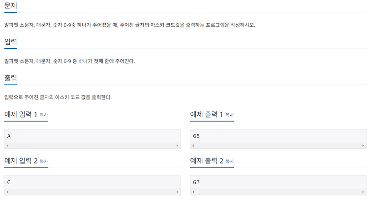Click the horizontal scrollbar track under output 65
The width and height of the screenshot is (369, 200).
pyautogui.click(x=278, y=146)
